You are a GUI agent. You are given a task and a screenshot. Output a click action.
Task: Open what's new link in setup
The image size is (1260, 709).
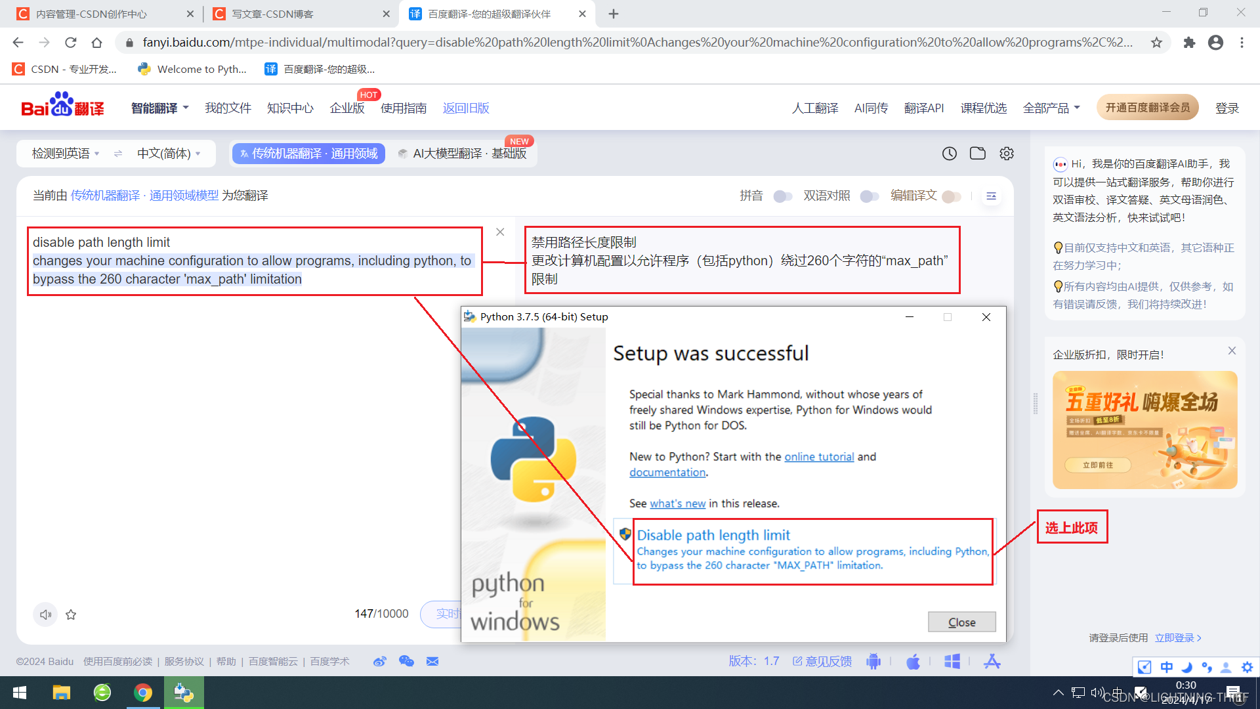tap(677, 504)
